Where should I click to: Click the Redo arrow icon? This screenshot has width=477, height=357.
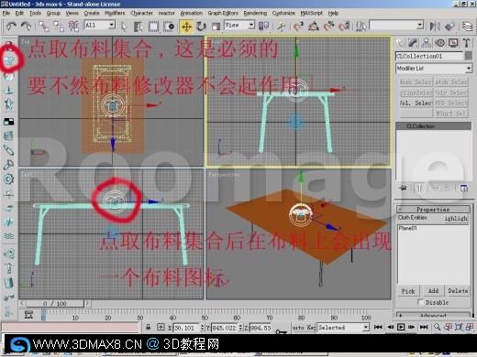(x=27, y=27)
